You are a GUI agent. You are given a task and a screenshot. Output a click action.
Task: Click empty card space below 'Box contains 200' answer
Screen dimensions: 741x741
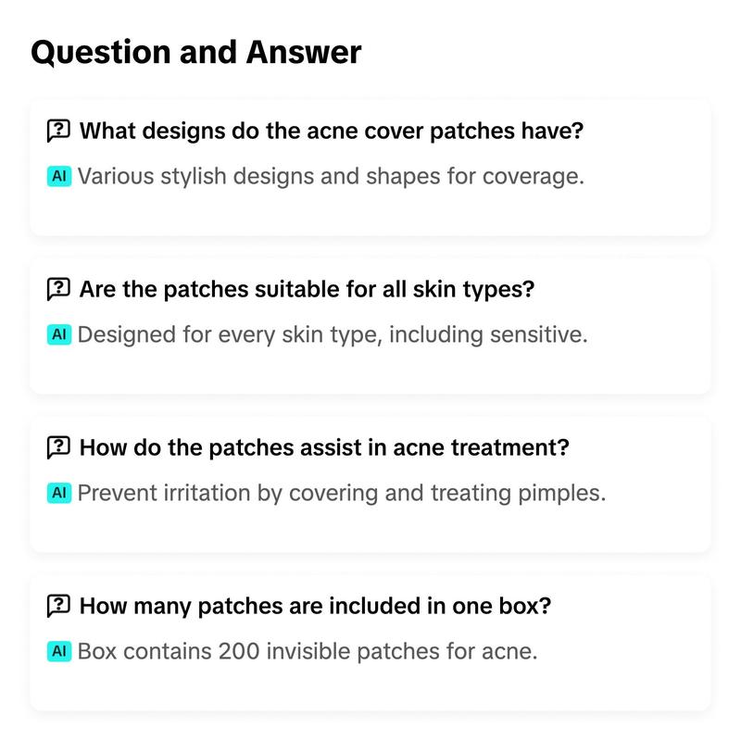[370, 686]
